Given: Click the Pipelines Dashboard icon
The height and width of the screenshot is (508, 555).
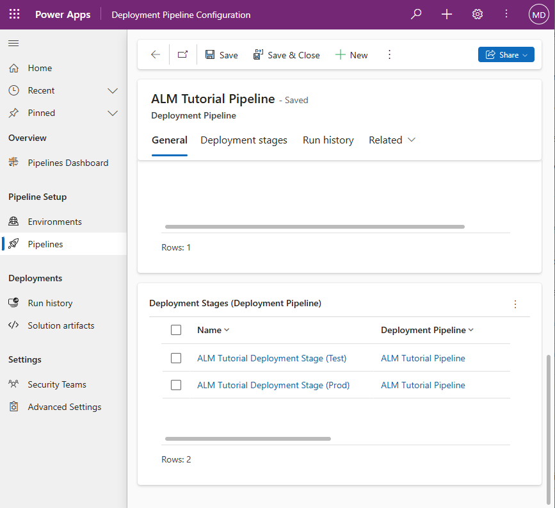Looking at the screenshot, I should (13, 163).
